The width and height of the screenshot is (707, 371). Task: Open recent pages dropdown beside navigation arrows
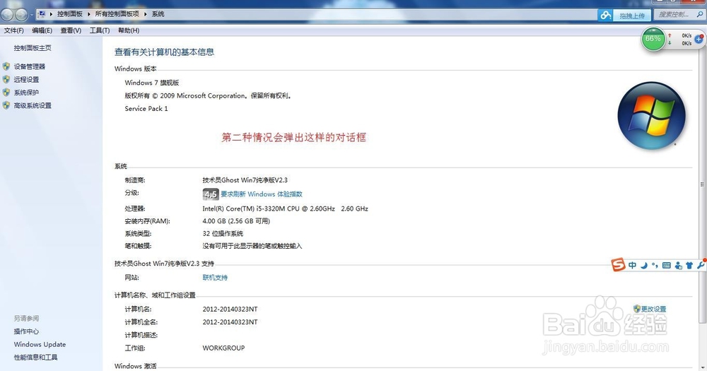click(x=31, y=15)
